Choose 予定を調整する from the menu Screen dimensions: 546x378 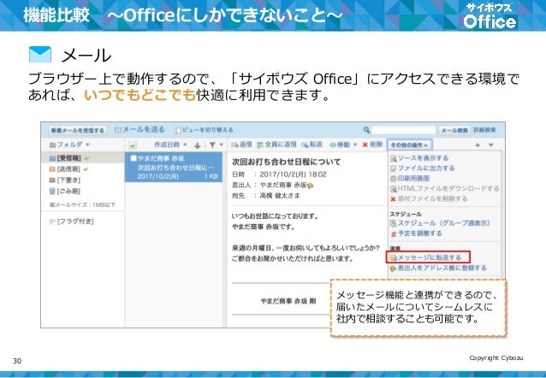click(416, 233)
